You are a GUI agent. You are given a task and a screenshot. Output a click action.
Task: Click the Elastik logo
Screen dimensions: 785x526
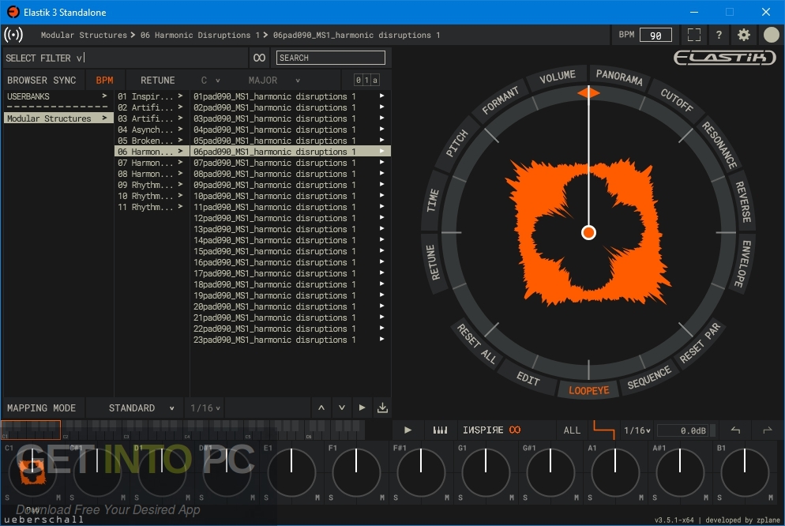725,58
